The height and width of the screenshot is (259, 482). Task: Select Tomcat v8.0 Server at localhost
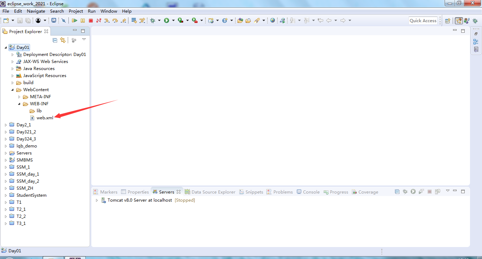140,200
